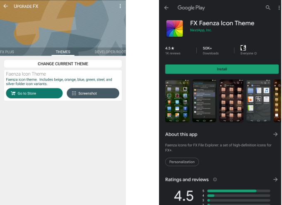Viewport: 282px width, 205px height.
Task: Open the Developer/Root tab
Action: point(110,52)
